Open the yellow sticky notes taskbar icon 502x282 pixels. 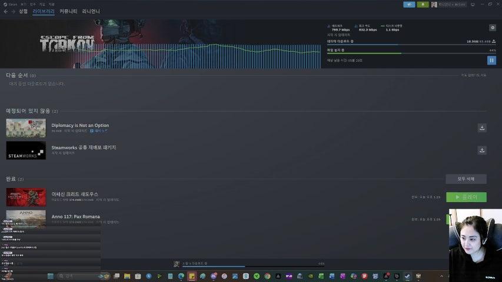click(x=192, y=276)
